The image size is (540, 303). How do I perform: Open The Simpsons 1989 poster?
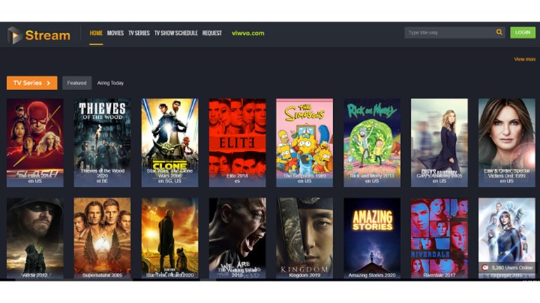click(304, 143)
